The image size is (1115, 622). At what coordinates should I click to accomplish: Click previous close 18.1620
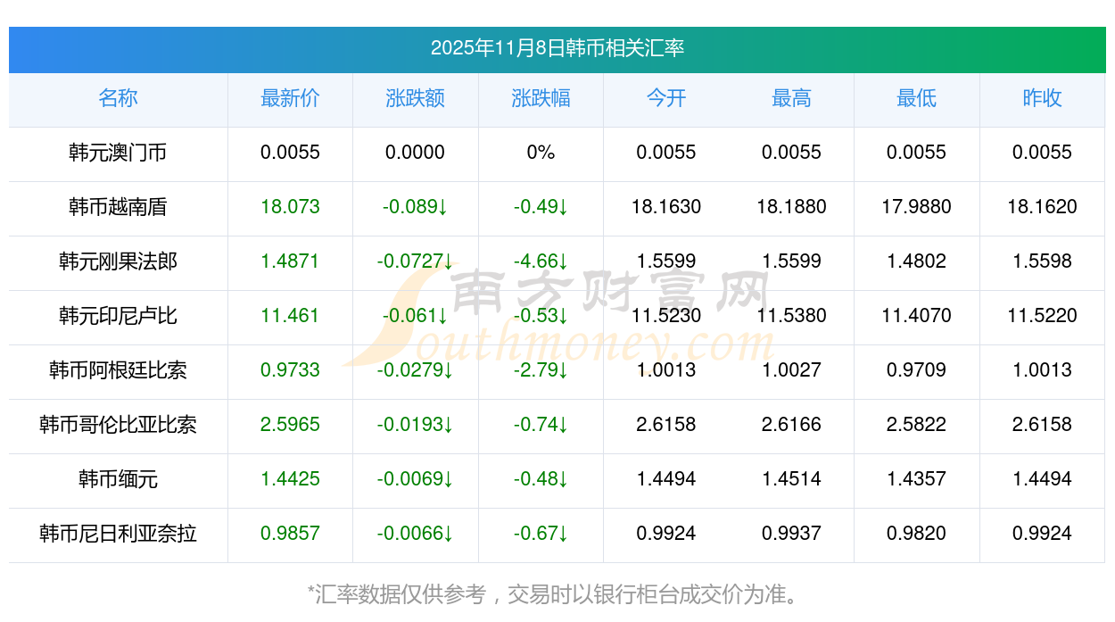tap(1042, 207)
